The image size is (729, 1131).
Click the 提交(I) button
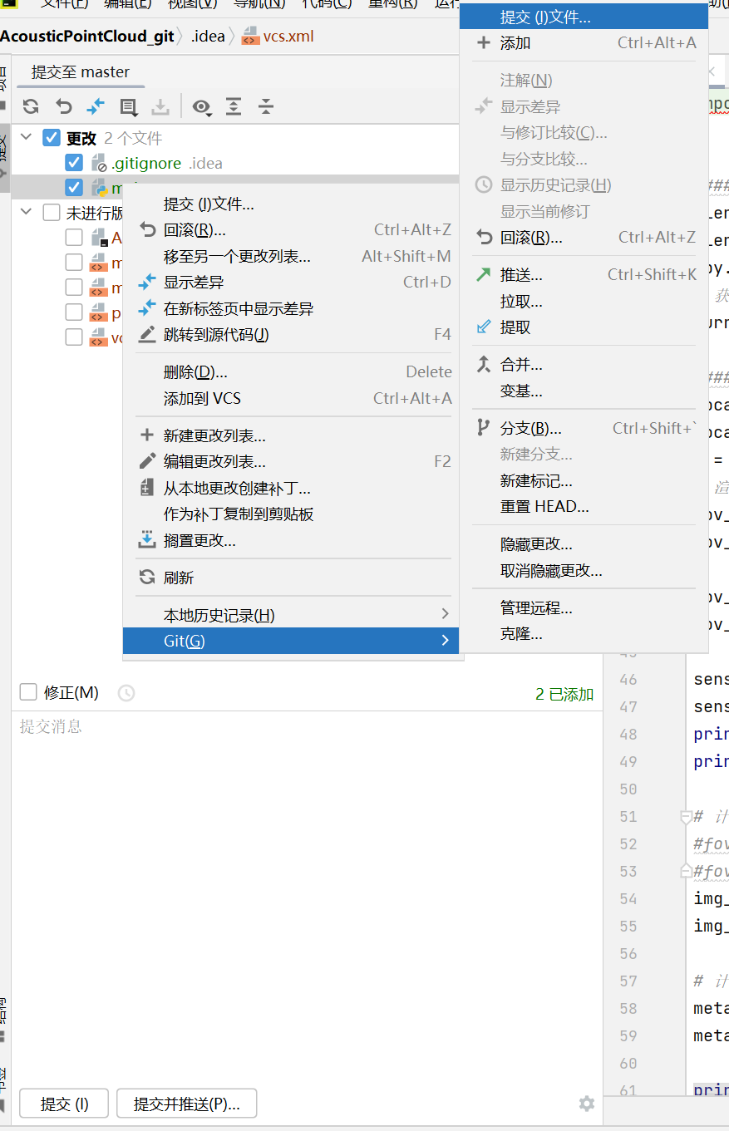(x=63, y=1104)
